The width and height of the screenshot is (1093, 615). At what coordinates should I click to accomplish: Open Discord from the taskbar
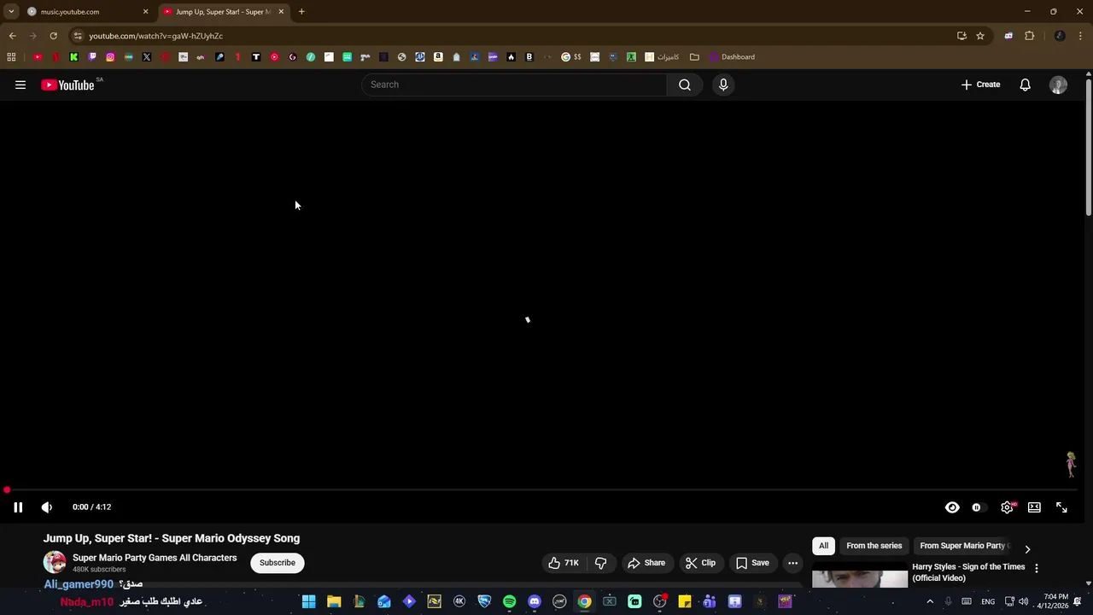click(x=535, y=601)
